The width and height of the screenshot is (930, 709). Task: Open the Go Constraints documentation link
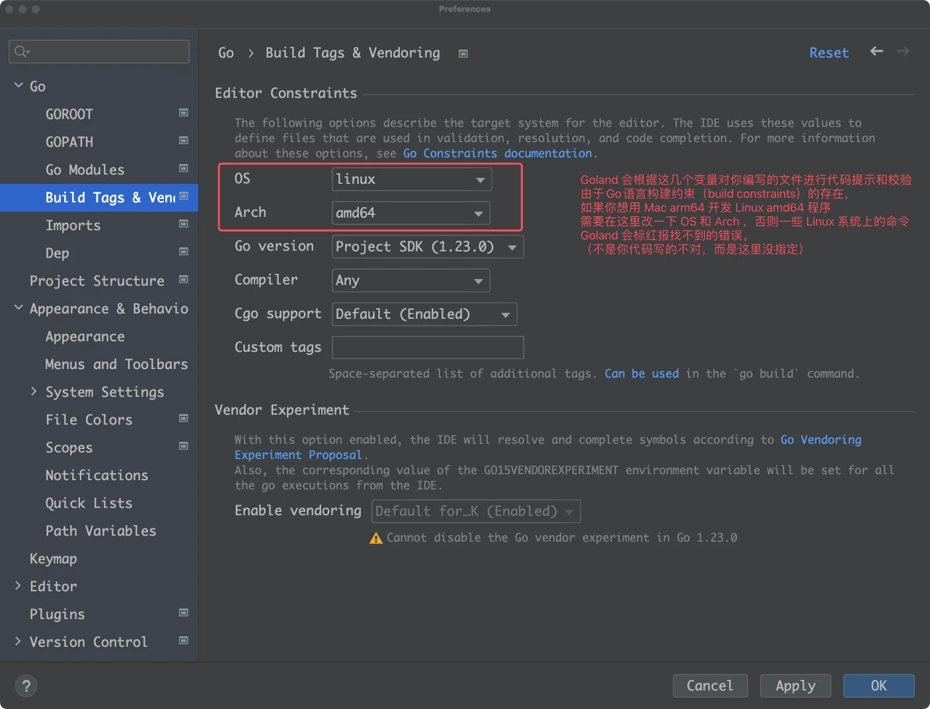point(497,153)
